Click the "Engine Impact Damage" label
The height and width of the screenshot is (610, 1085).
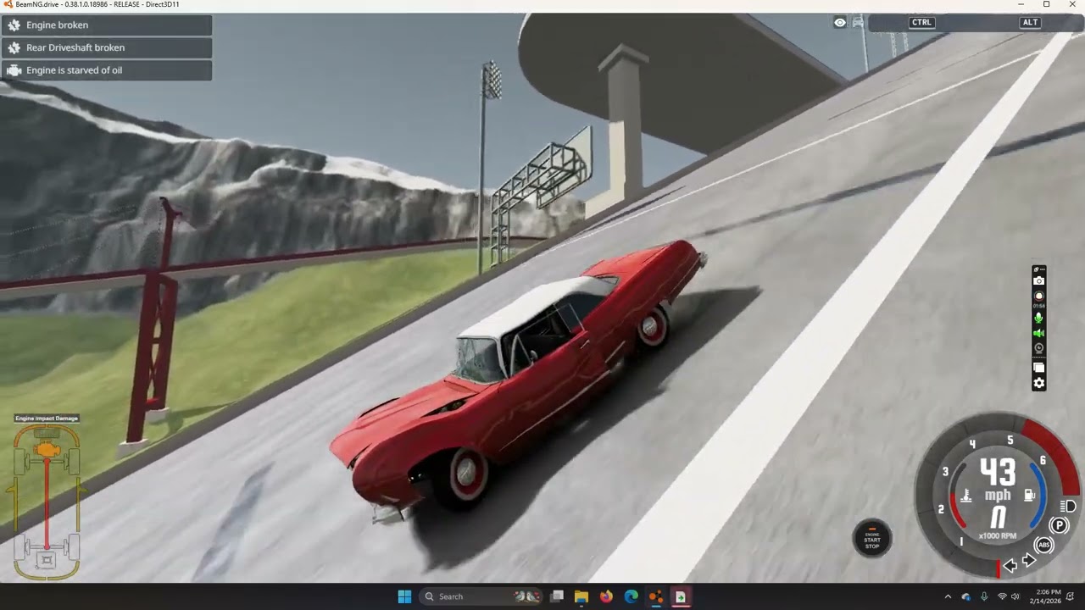[47, 419]
